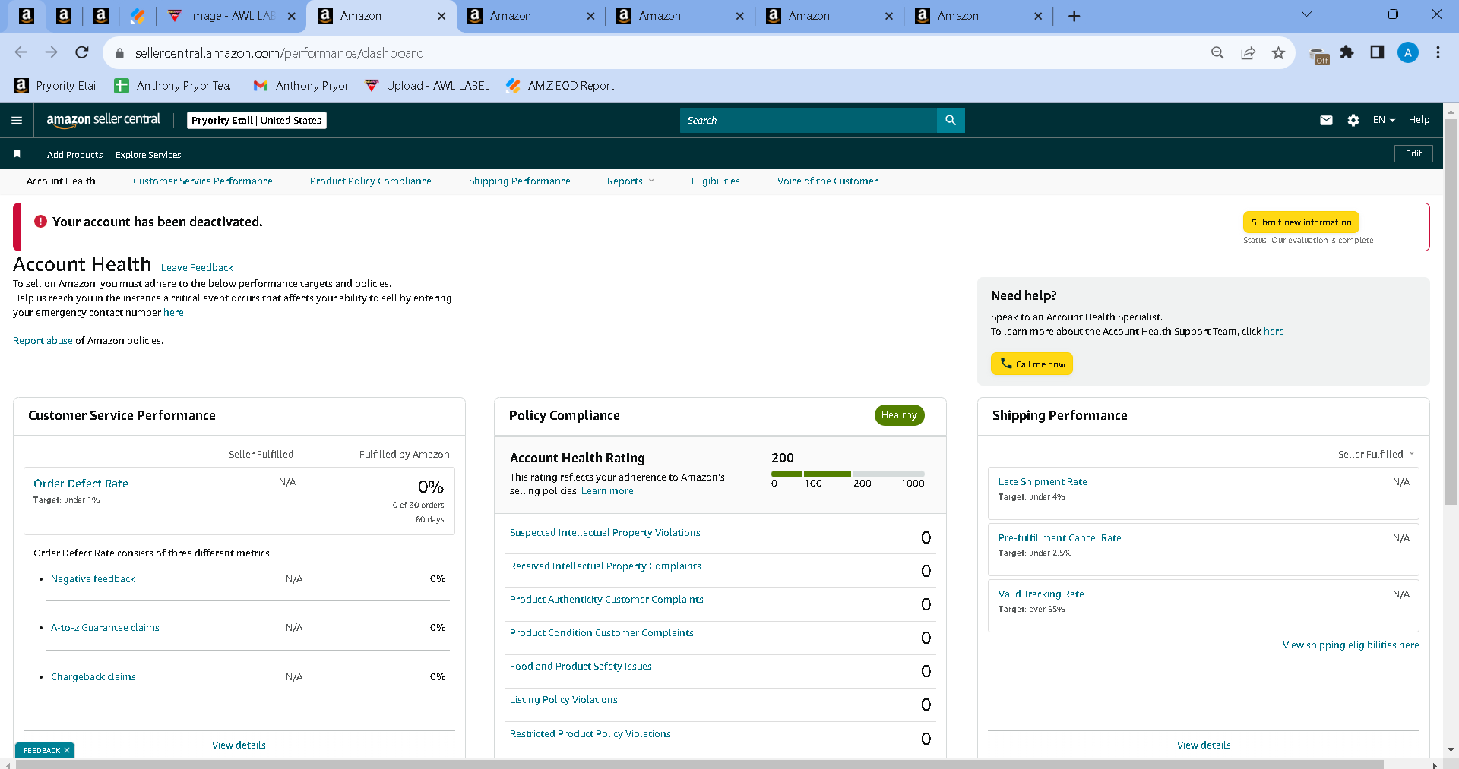This screenshot has height=769, width=1459.
Task: Click the Healthy status badge
Action: pos(899,415)
